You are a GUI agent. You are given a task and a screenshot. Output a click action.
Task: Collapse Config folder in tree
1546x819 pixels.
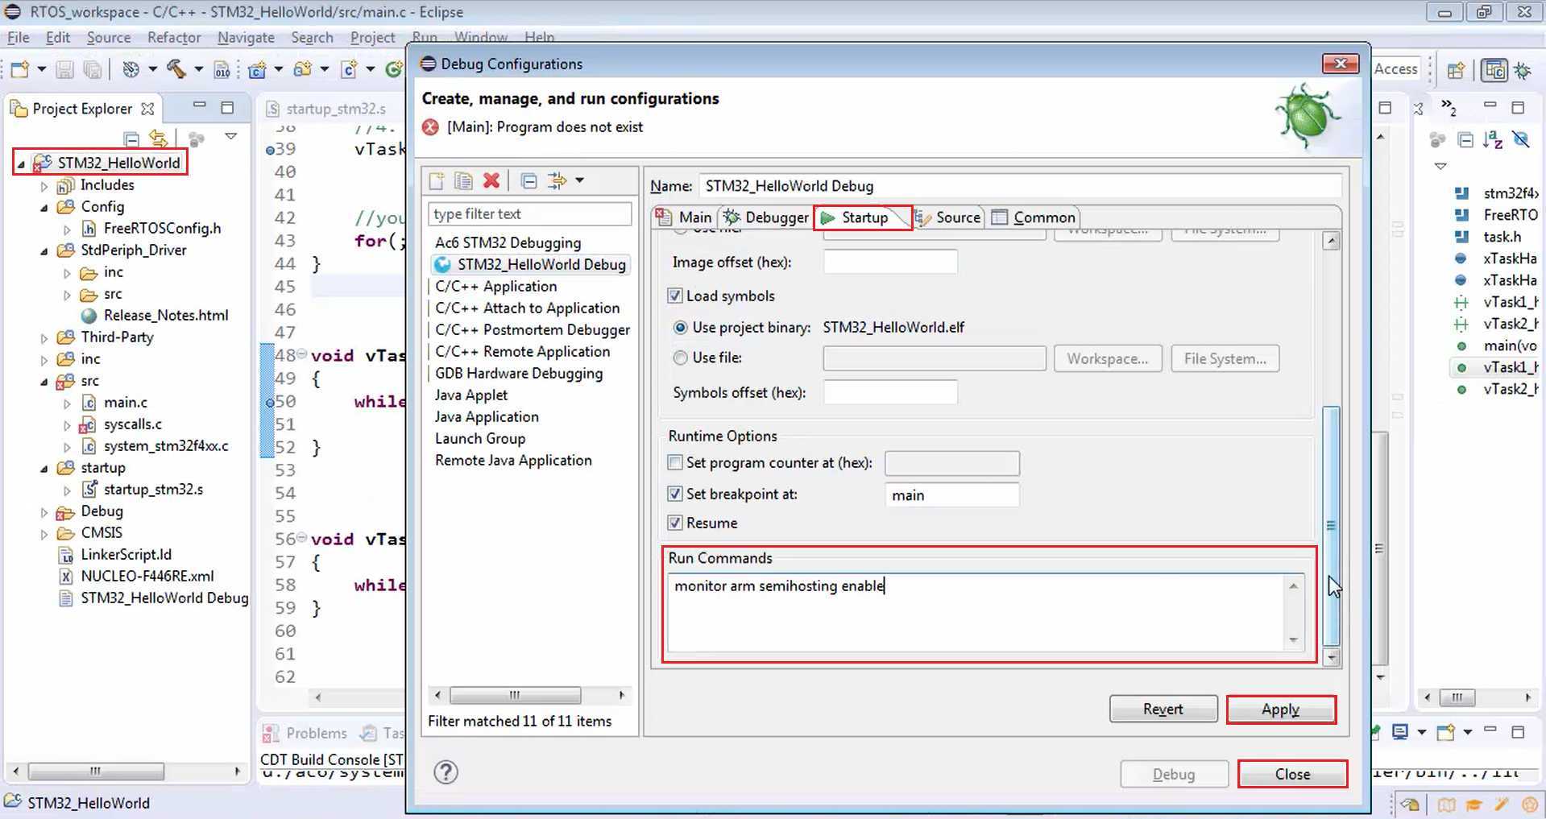(44, 208)
